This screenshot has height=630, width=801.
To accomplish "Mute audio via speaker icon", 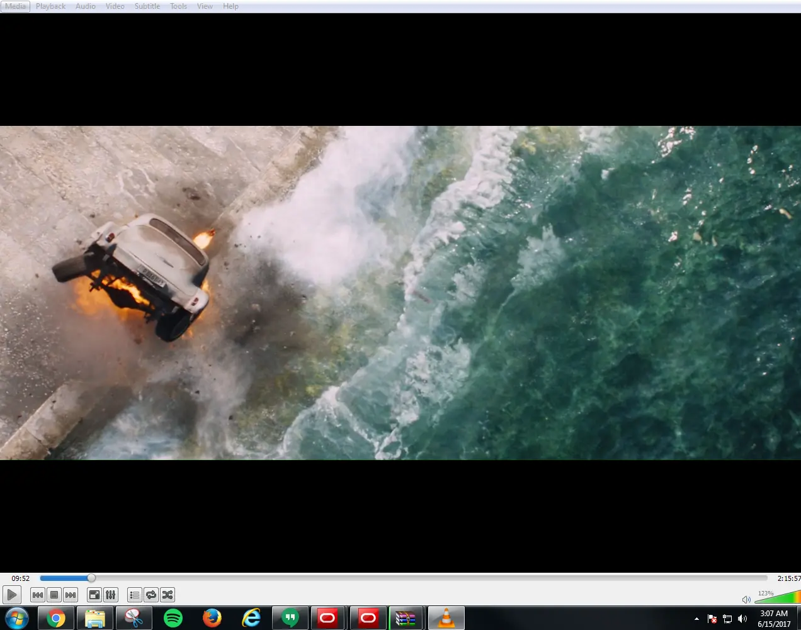I will tap(746, 599).
